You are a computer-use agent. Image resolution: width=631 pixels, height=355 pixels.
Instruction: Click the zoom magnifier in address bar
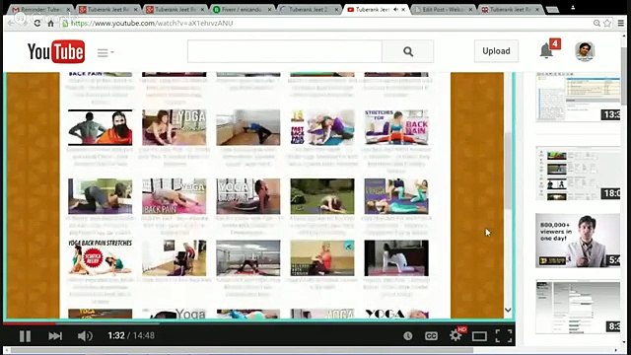pyautogui.click(x=596, y=24)
